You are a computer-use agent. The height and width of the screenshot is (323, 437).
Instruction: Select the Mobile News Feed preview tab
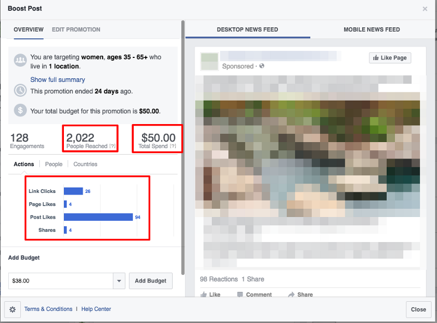[x=372, y=30]
